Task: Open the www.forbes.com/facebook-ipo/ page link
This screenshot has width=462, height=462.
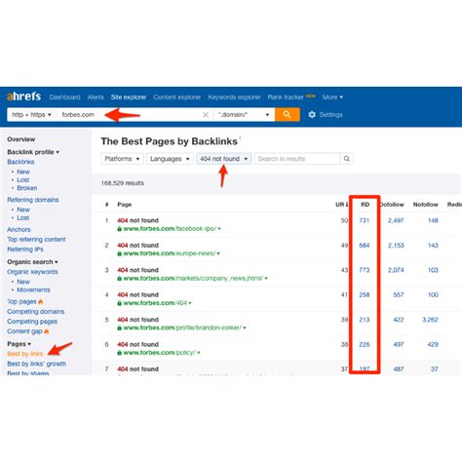Action: pos(170,229)
